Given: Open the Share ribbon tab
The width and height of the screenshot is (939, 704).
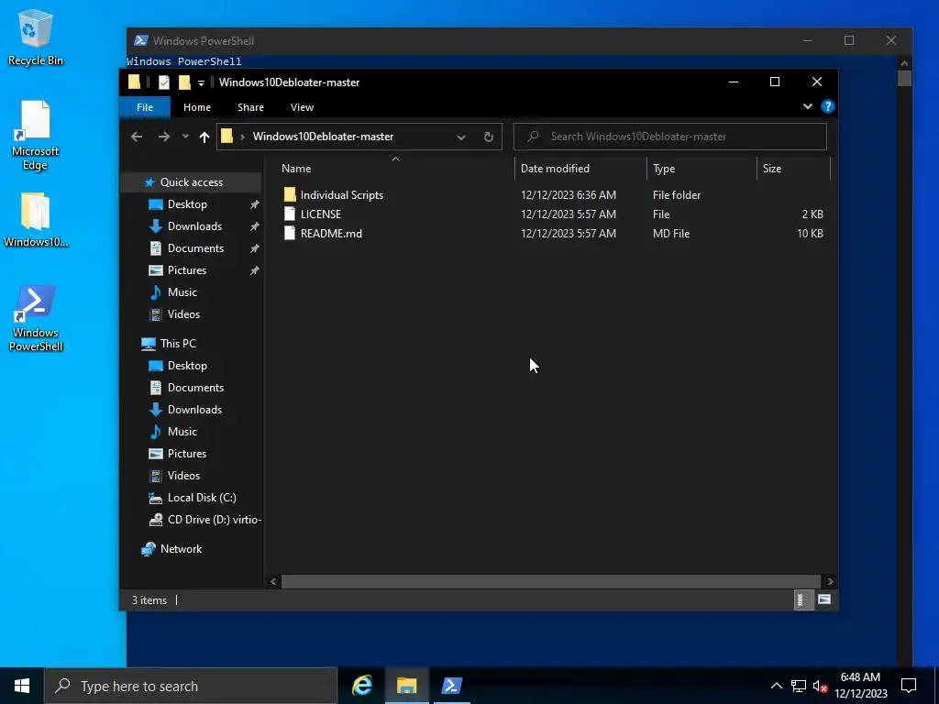Looking at the screenshot, I should point(250,107).
